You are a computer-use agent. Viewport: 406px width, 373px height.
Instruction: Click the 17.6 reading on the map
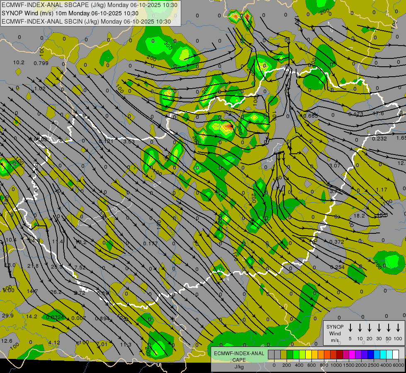pyautogui.click(x=378, y=114)
